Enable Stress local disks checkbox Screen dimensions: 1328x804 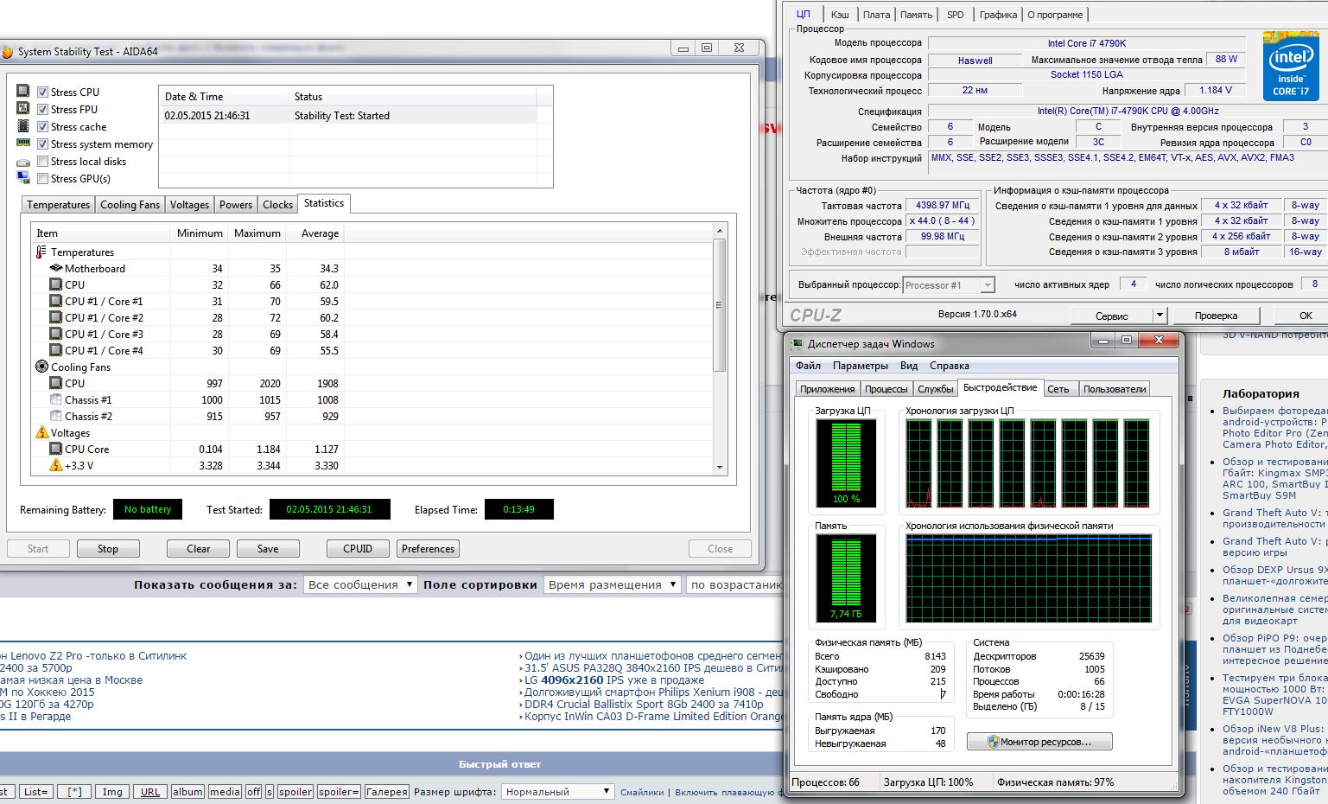pos(42,161)
